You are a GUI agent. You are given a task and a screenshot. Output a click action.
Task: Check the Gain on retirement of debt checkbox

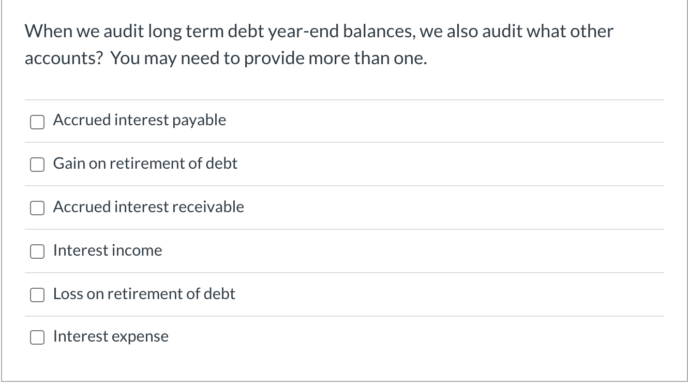tap(37, 165)
